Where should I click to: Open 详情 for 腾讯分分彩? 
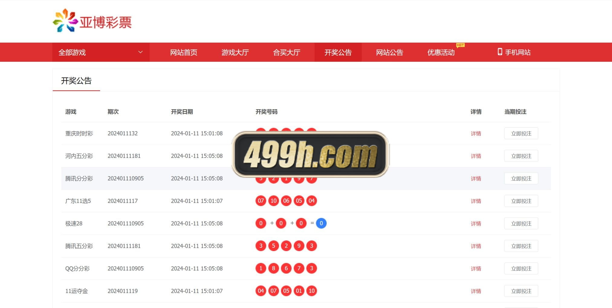(476, 179)
